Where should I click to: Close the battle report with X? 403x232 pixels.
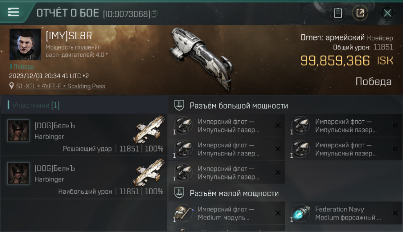pos(387,13)
